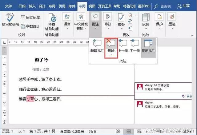Viewport: 197px width, 135px height.
Task: Run 拼写和语法 spelling check
Action: click(10, 20)
